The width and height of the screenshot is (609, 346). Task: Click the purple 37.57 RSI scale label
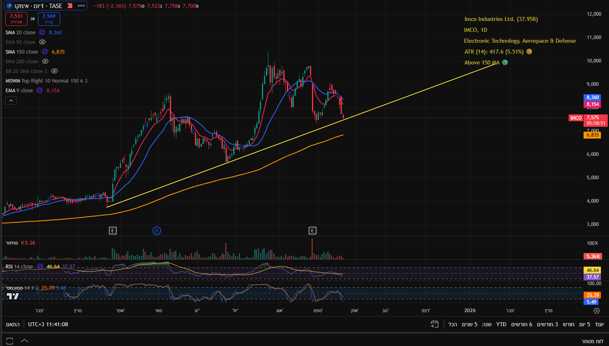point(592,277)
